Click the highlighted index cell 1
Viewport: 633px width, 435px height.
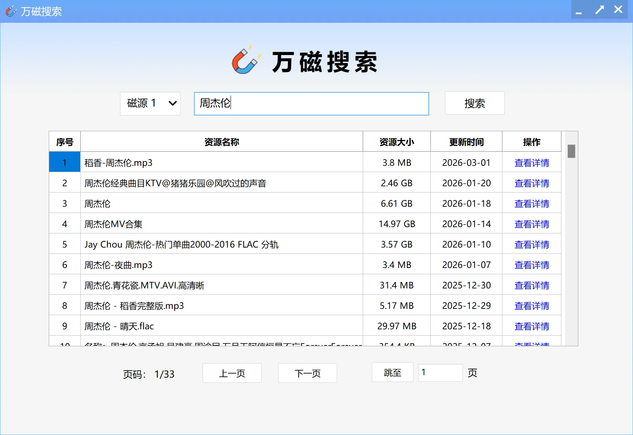[x=65, y=162]
